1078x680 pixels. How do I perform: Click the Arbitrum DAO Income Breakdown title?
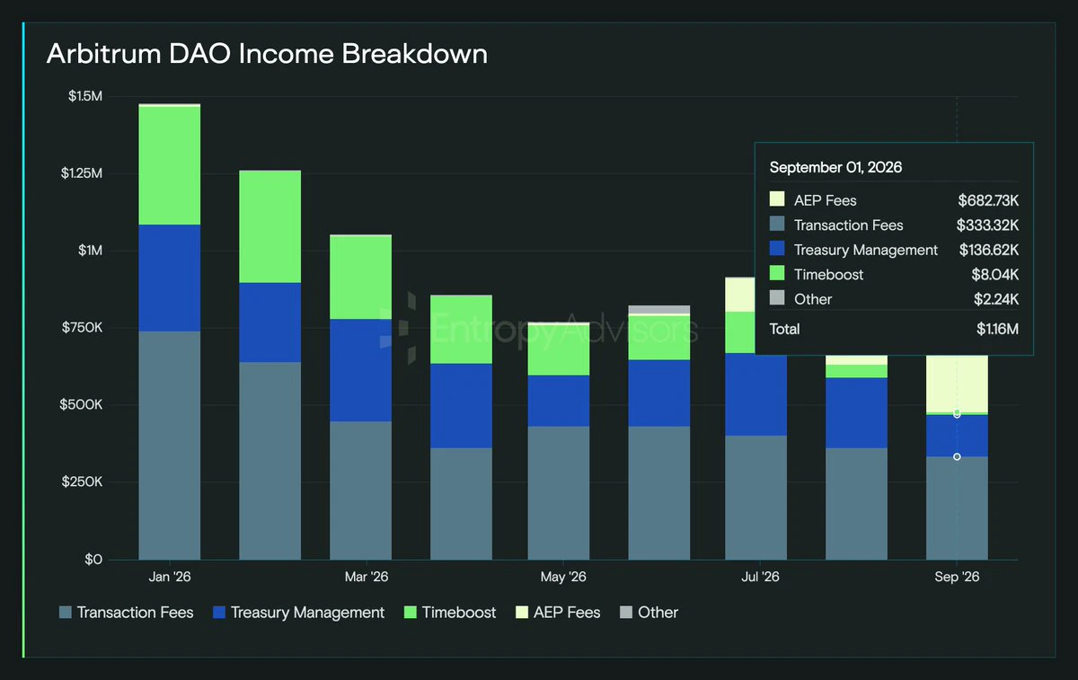click(267, 53)
